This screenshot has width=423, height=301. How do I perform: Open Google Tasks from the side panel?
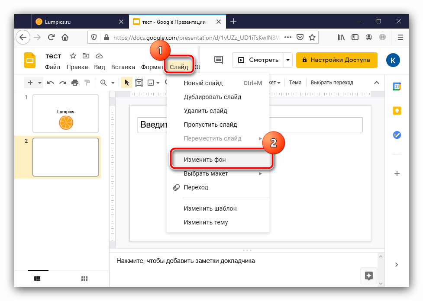[396, 135]
